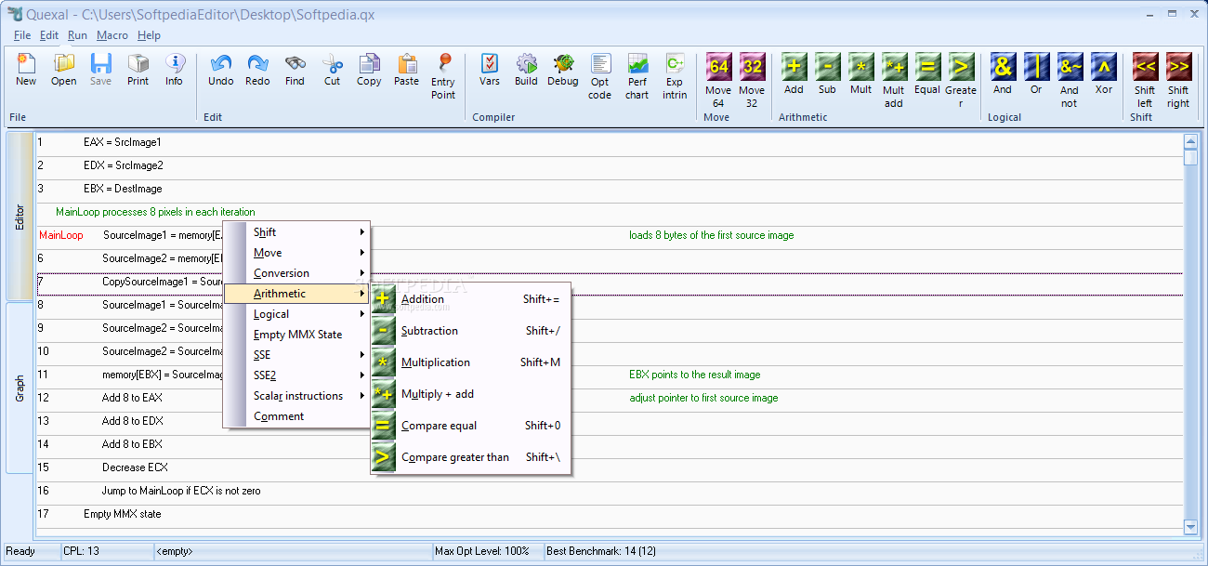Insert Equal compare from ribbon
Screen dimensions: 1208x566
tap(927, 73)
